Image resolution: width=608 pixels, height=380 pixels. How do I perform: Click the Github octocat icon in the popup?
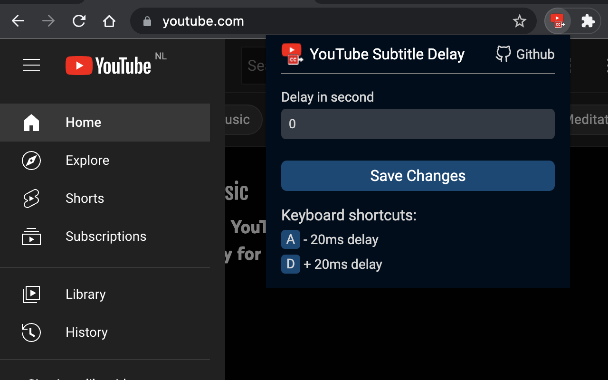[x=503, y=54]
